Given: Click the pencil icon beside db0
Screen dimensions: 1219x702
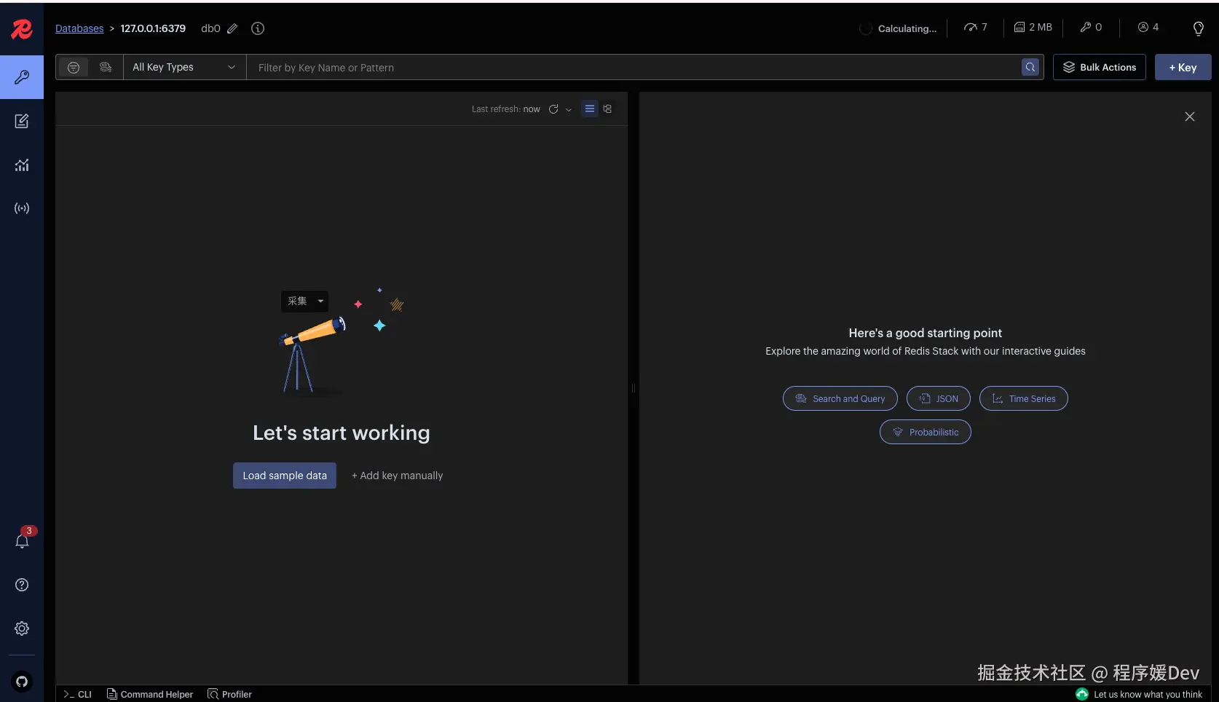Looking at the screenshot, I should [232, 28].
